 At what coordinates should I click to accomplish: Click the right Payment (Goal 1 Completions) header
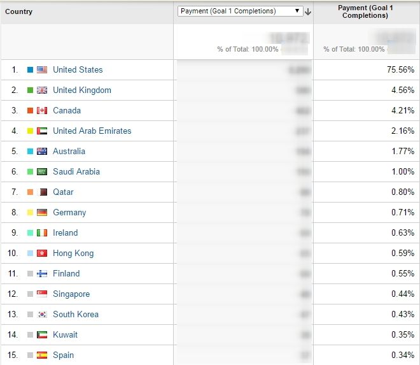[x=365, y=11]
